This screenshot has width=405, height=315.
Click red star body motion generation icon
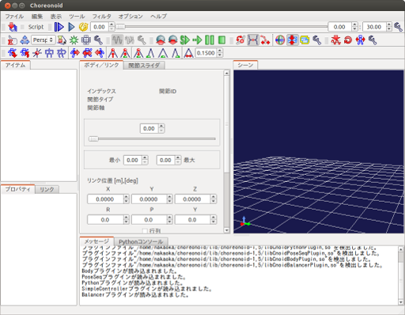click(335, 40)
